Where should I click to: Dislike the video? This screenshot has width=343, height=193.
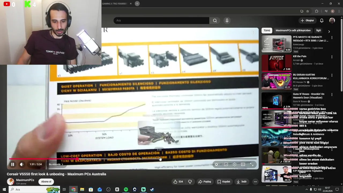coord(190,182)
